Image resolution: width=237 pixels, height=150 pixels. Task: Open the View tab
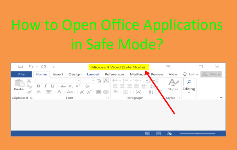coord(173,74)
